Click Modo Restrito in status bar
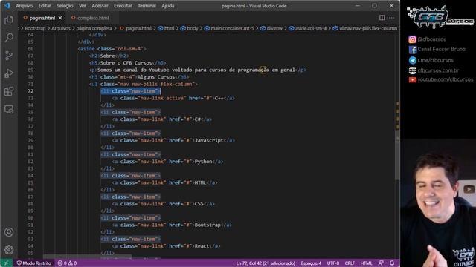Viewport: 476px width, 267px height. click(x=34, y=263)
